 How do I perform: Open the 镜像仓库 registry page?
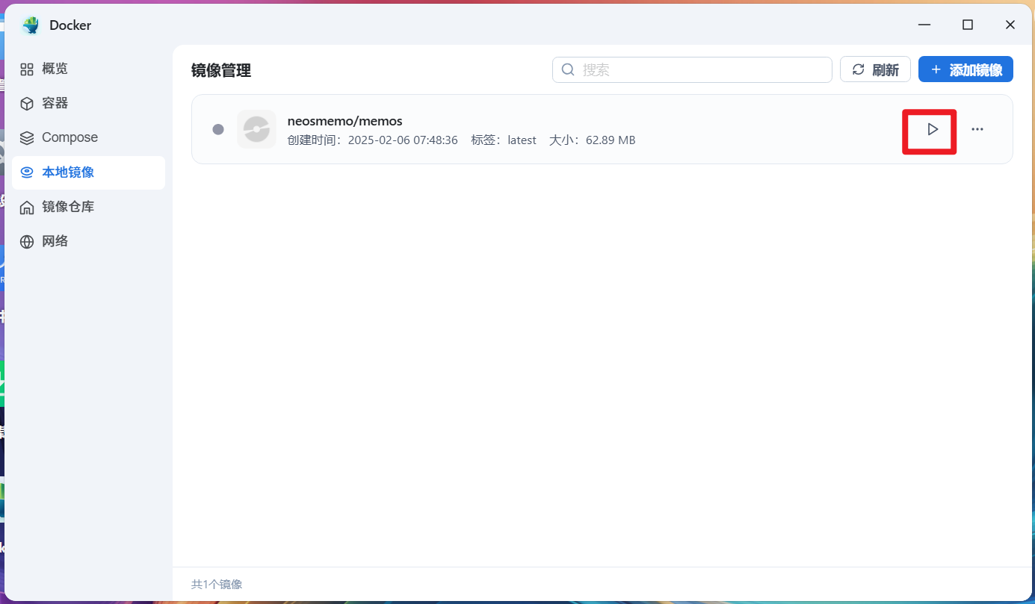pyautogui.click(x=88, y=207)
